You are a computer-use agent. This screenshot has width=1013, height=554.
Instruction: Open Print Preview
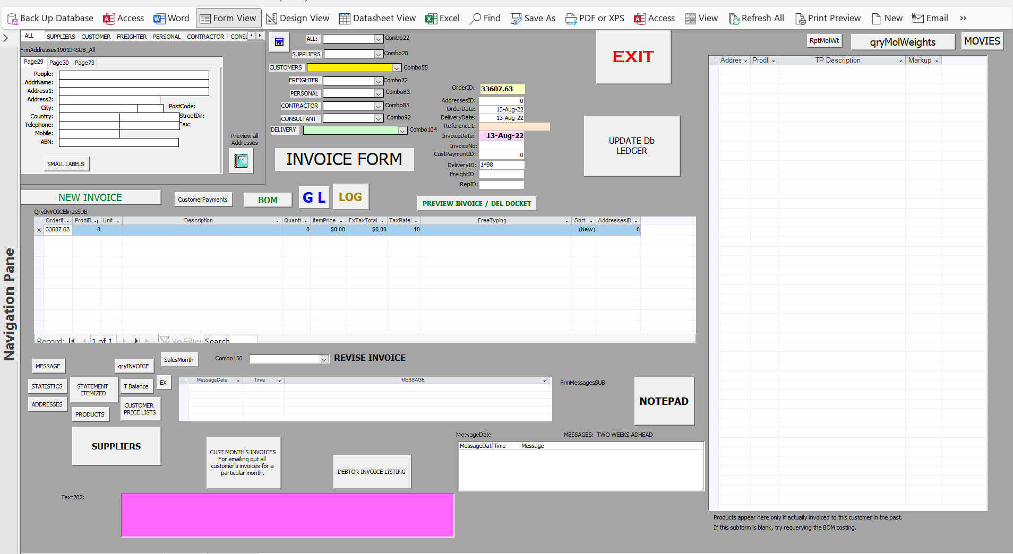click(x=828, y=18)
